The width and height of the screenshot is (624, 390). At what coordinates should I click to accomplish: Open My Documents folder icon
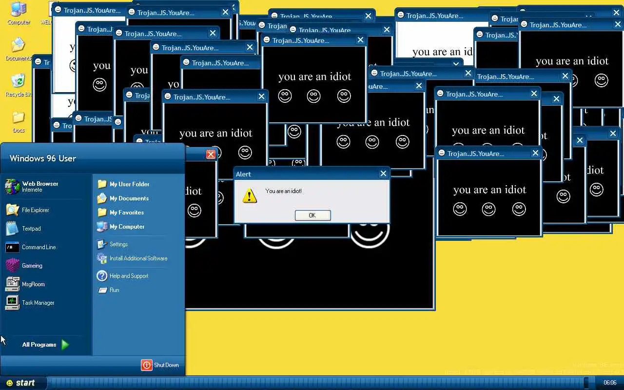102,198
